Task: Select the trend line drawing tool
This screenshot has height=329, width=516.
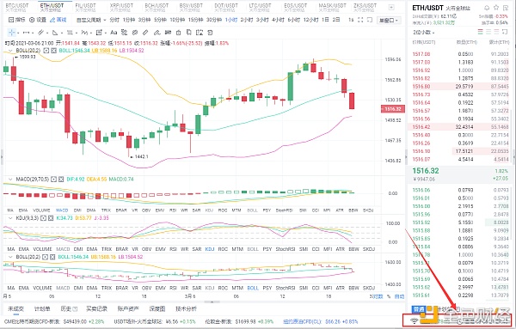Action: pyautogui.click(x=27, y=33)
